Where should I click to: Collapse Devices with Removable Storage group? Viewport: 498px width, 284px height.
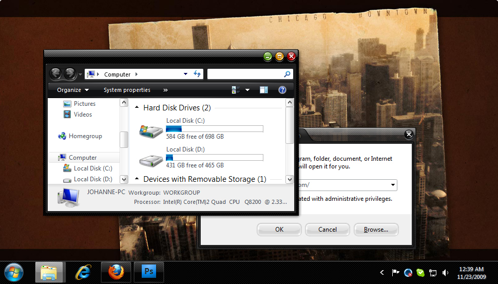coord(137,179)
